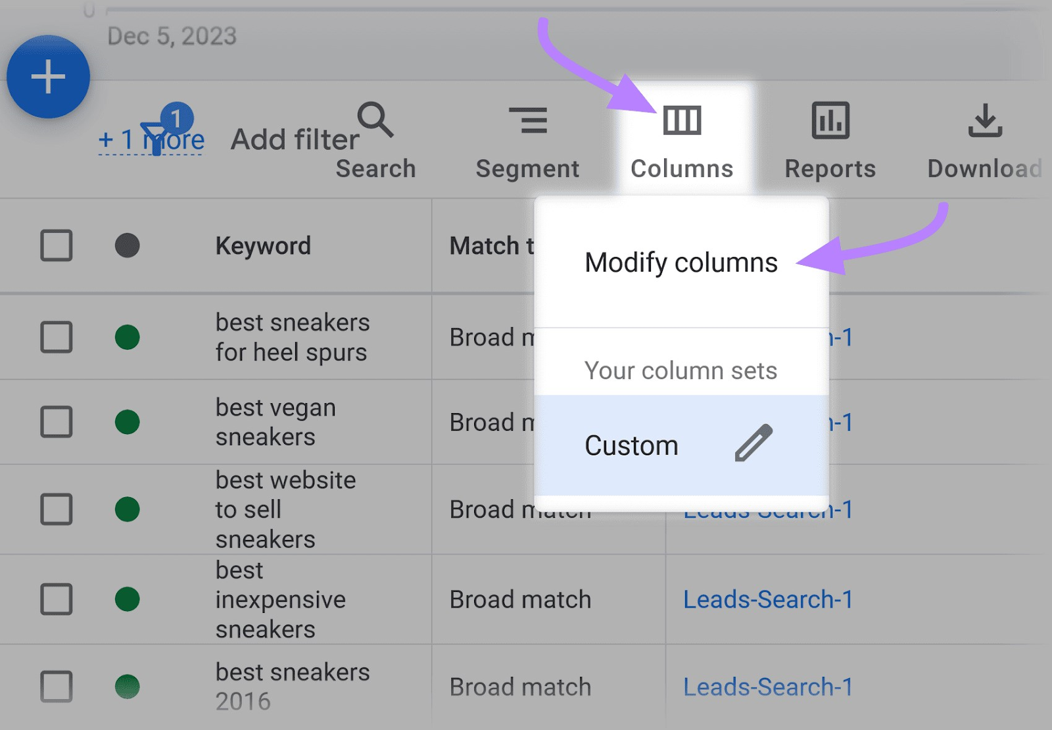Sort by the Keyword column header

click(262, 245)
